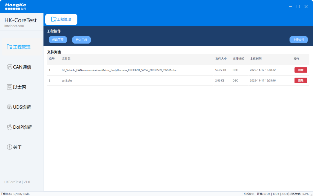Click the 文件列表 heading

click(x=54, y=52)
